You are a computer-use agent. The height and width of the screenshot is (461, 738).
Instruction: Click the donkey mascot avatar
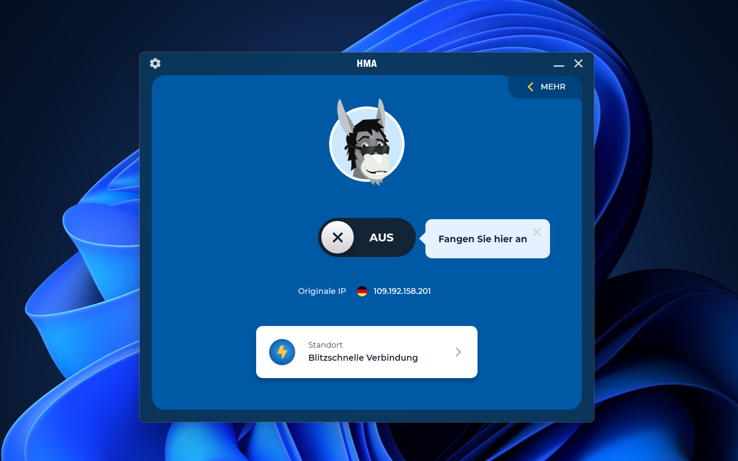(367, 143)
